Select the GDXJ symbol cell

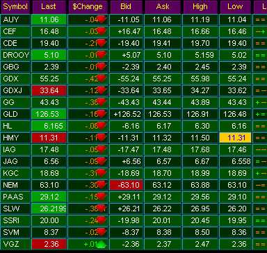[x=15, y=90]
